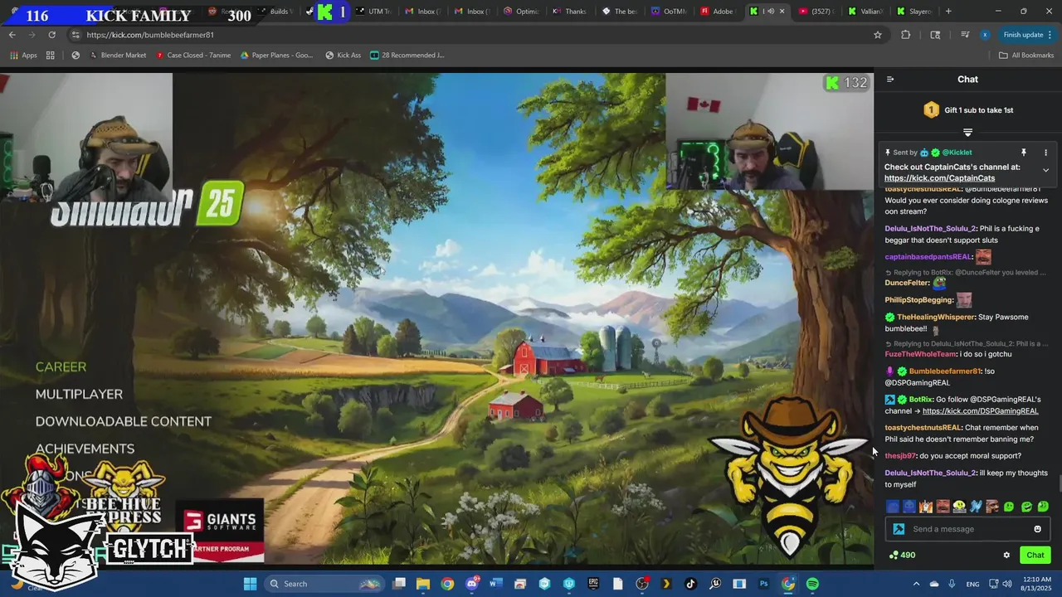
Task: Open DOWNLOADABLE CONTENT menu option
Action: pyautogui.click(x=124, y=421)
